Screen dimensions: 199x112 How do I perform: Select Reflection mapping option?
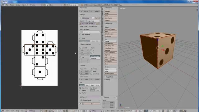95,58
